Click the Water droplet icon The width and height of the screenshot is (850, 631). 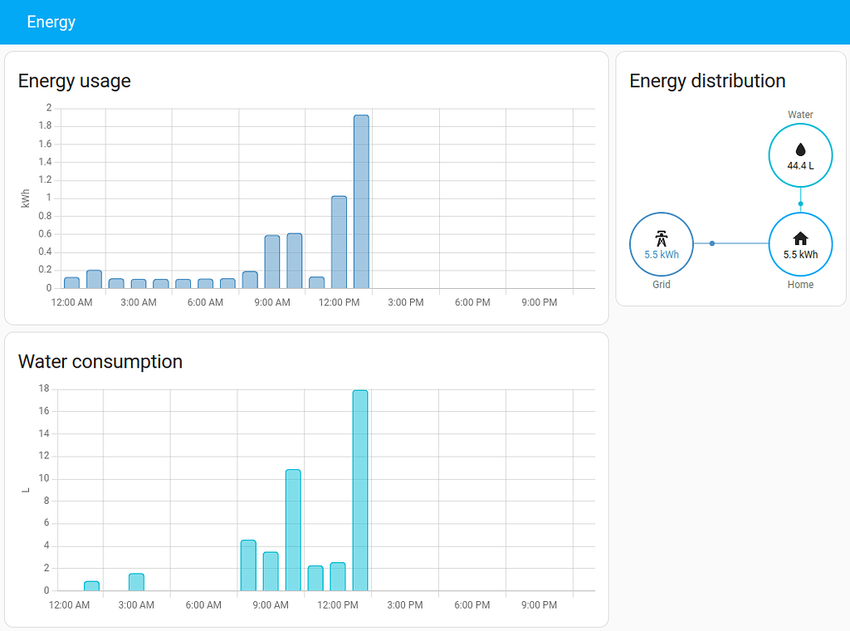pos(800,149)
